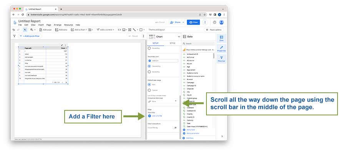Open the File menu
The height and width of the screenshot is (151, 346).
point(20,25)
